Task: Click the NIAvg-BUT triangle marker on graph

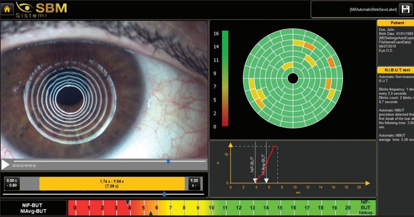Action: [266, 181]
